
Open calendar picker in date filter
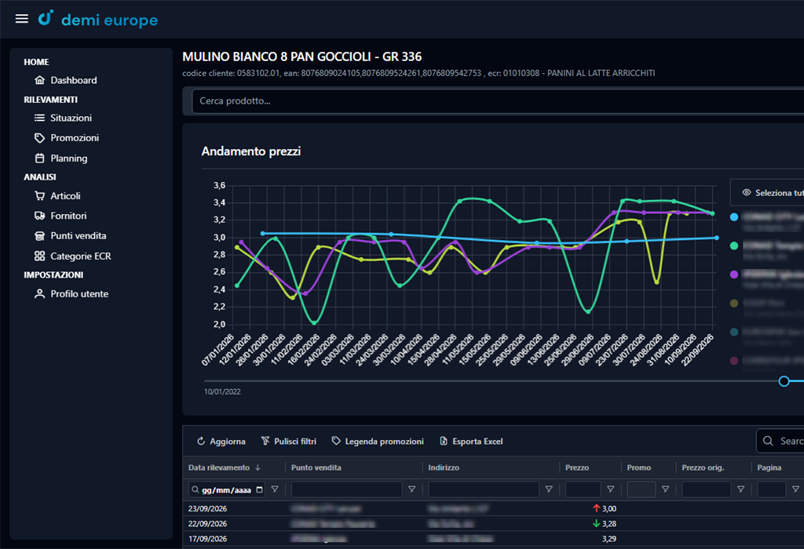pos(259,489)
